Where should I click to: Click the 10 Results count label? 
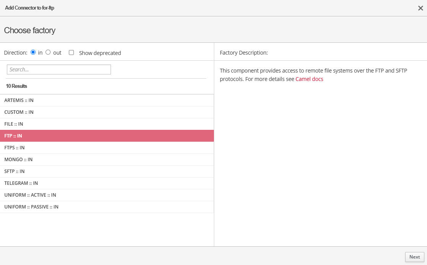[16, 86]
